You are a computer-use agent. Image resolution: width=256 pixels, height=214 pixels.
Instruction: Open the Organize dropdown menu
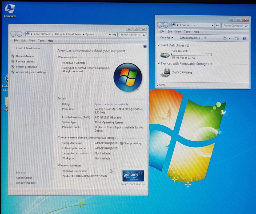pos(166,38)
